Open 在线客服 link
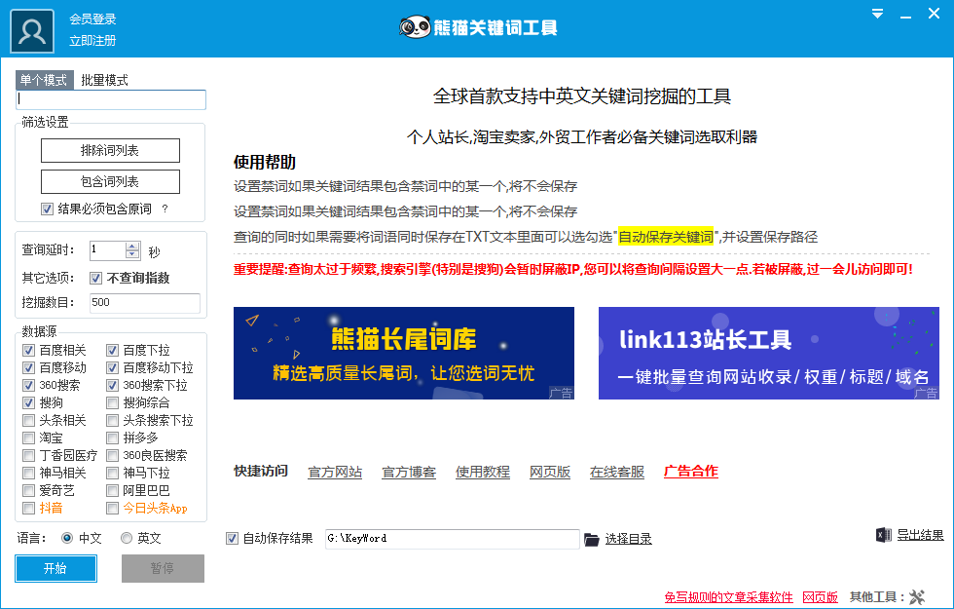The height and width of the screenshot is (609, 954). pos(617,472)
